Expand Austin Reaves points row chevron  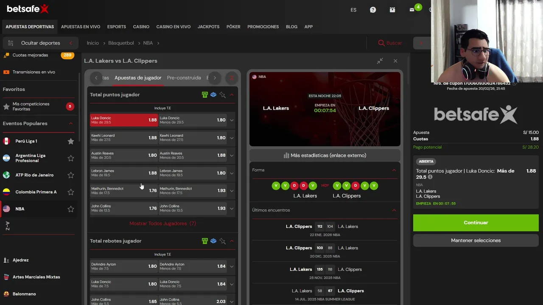tap(232, 155)
